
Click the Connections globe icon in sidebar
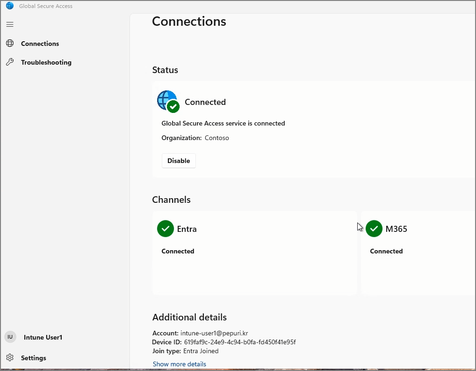point(10,44)
